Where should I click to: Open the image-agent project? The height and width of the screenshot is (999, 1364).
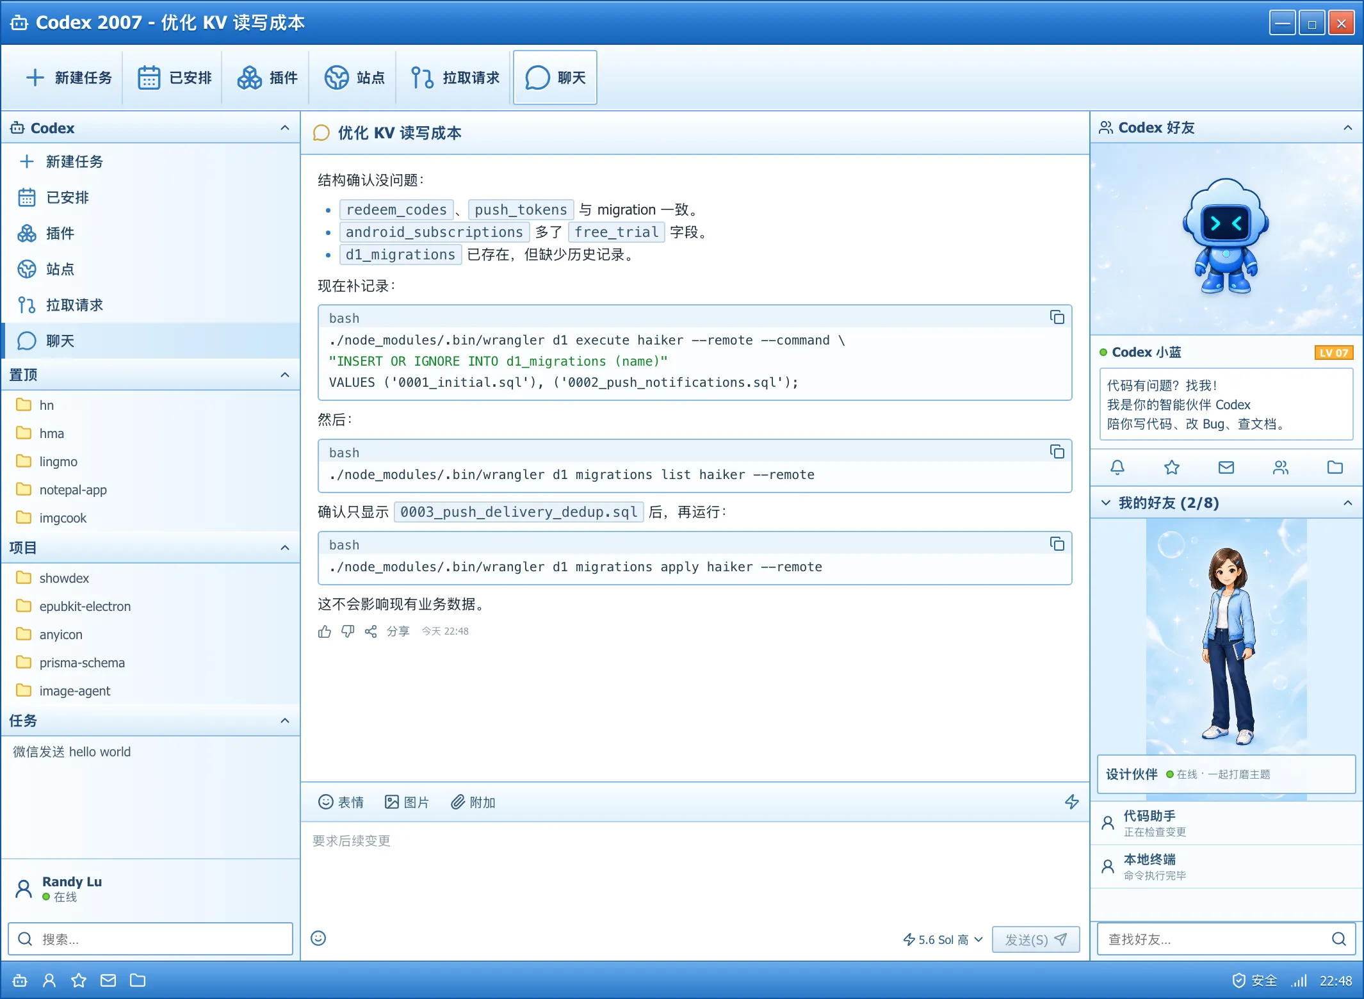click(150, 690)
